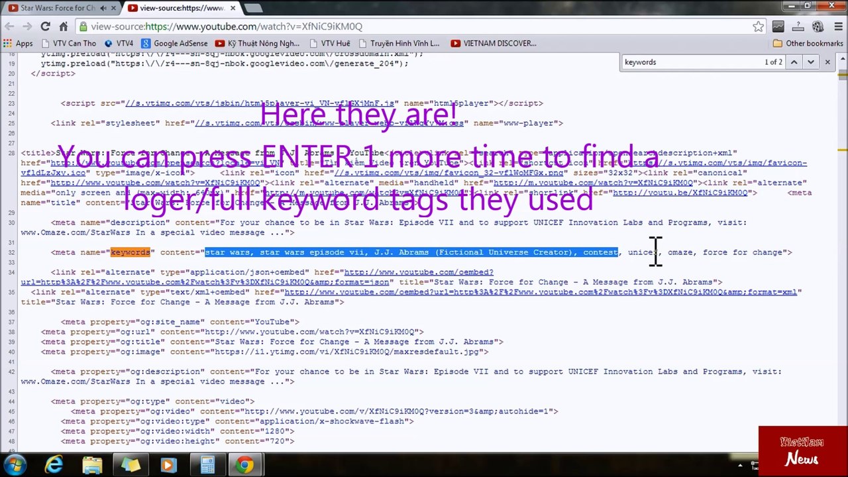Show hidden system tray icons arrow
This screenshot has width=848, height=477.
point(739,465)
